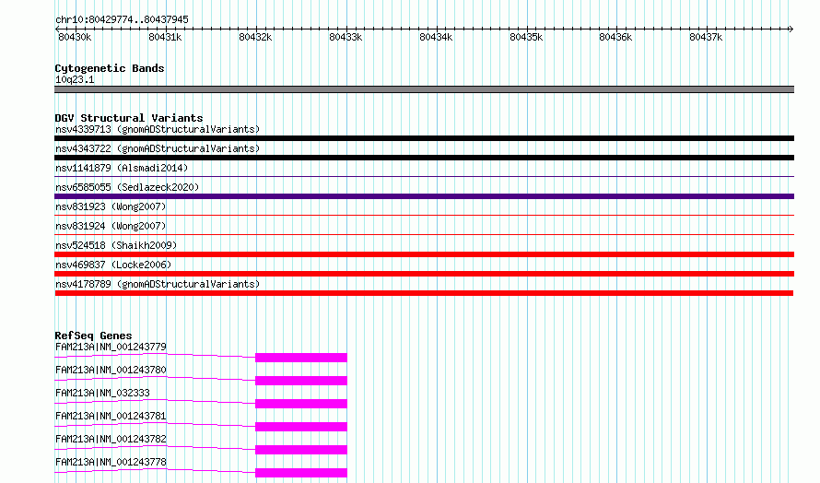Click the thin red line under nsv831923
Image resolution: width=820 pixels, height=483 pixels.
(424, 215)
